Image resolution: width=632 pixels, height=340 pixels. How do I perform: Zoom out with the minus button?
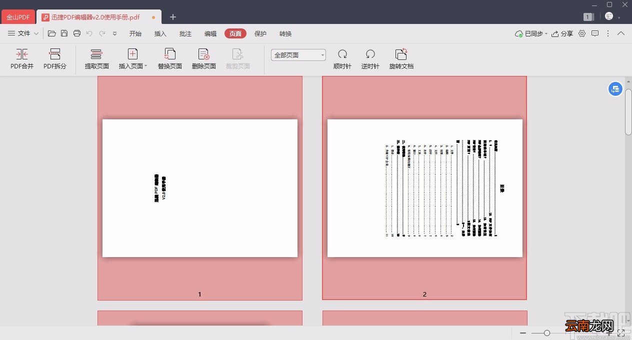523,333
